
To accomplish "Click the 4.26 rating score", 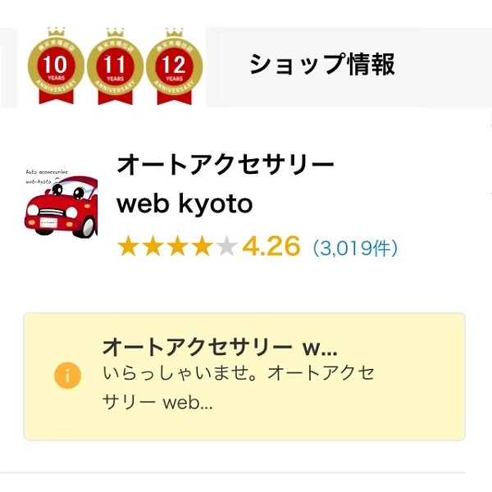I will [x=271, y=246].
